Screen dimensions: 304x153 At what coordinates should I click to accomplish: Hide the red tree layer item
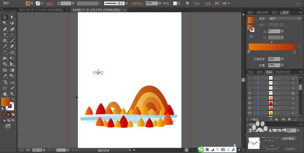coord(250,103)
